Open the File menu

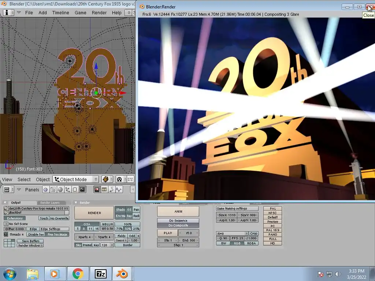coord(29,13)
